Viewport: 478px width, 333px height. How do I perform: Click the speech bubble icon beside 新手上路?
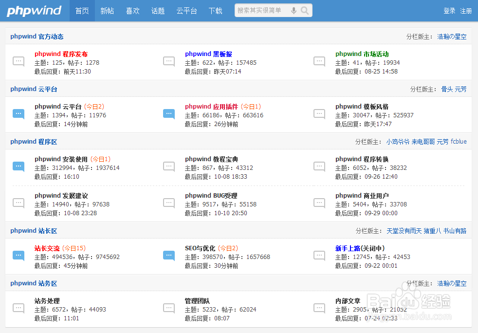319,256
